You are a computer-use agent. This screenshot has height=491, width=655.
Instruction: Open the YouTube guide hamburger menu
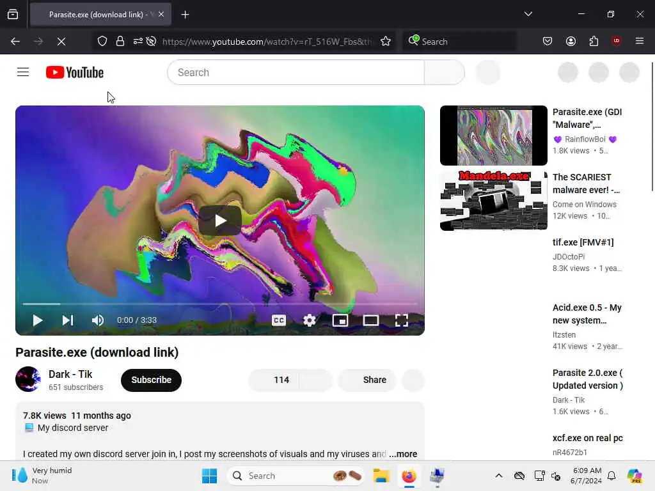23,72
